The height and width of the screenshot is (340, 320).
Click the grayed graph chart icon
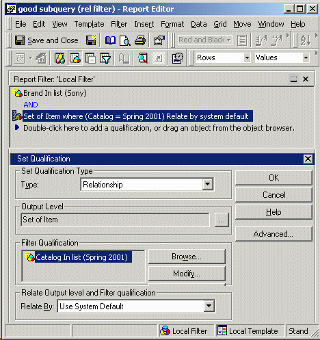[x=41, y=58]
